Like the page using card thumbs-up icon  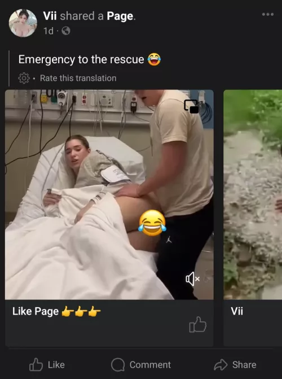pos(198,324)
